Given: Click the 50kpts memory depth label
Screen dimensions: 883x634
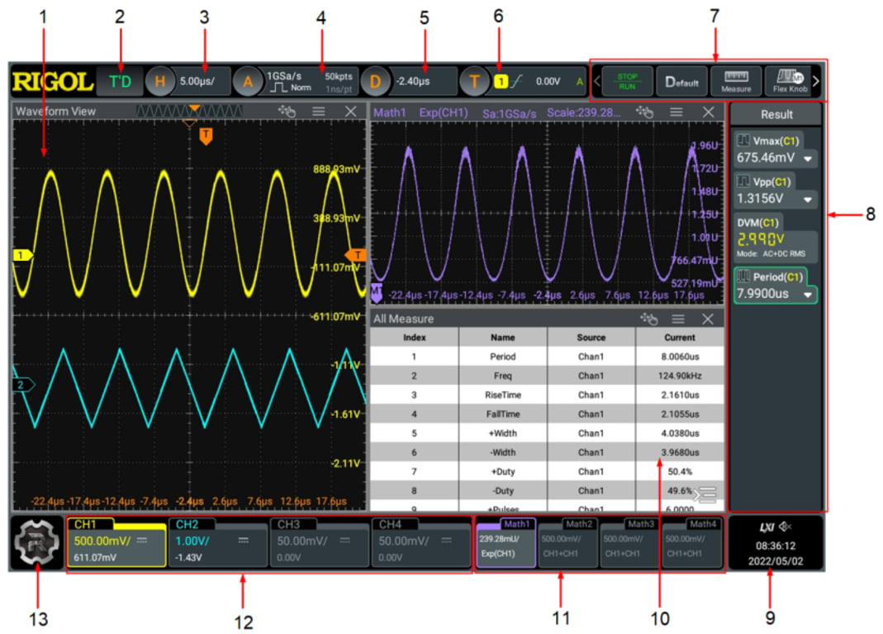Looking at the screenshot, I should click(x=339, y=76).
